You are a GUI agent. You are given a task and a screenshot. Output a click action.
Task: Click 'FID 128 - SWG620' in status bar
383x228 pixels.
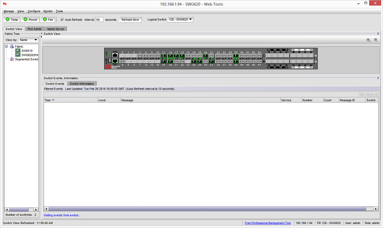point(329,223)
